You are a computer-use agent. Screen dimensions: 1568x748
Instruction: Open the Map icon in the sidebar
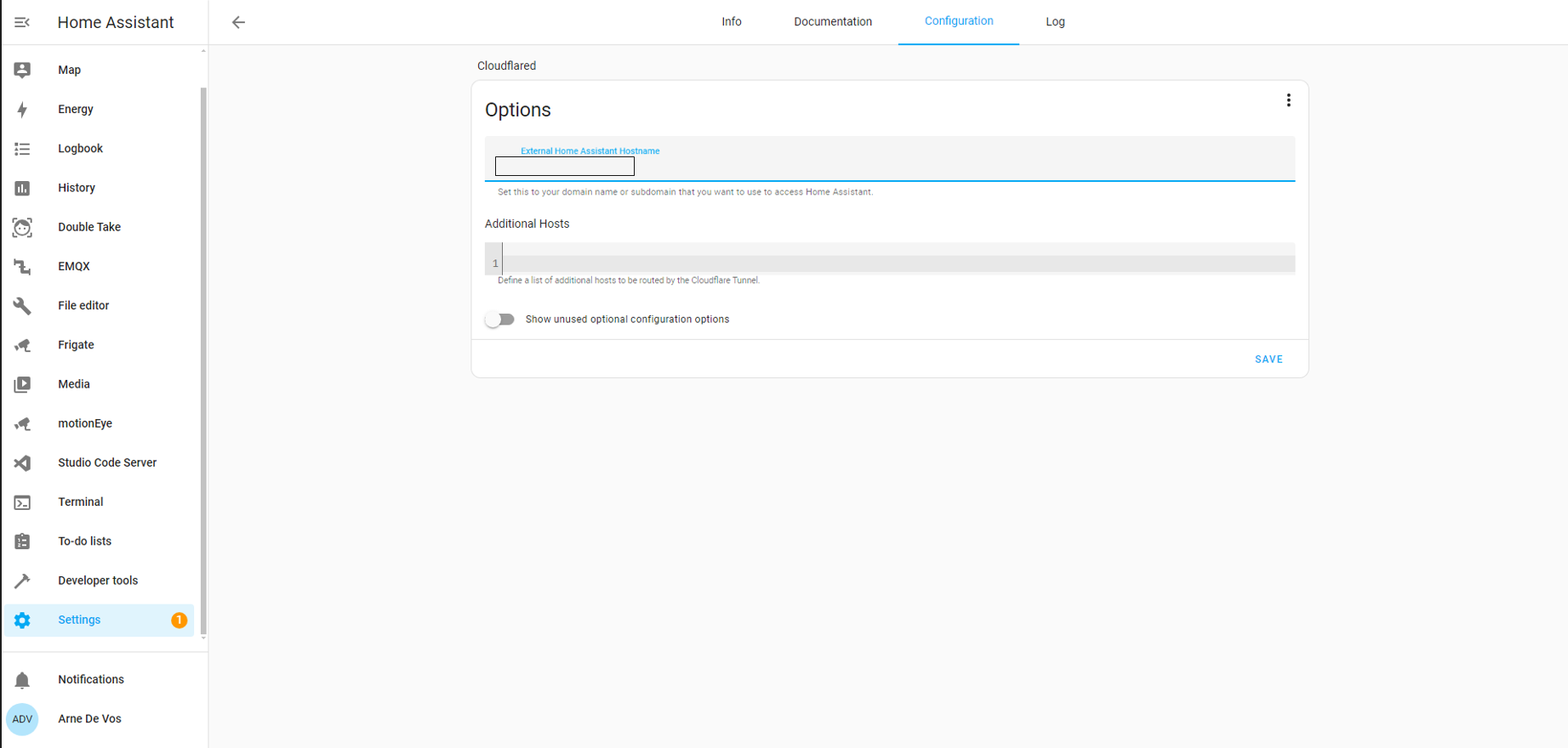22,70
